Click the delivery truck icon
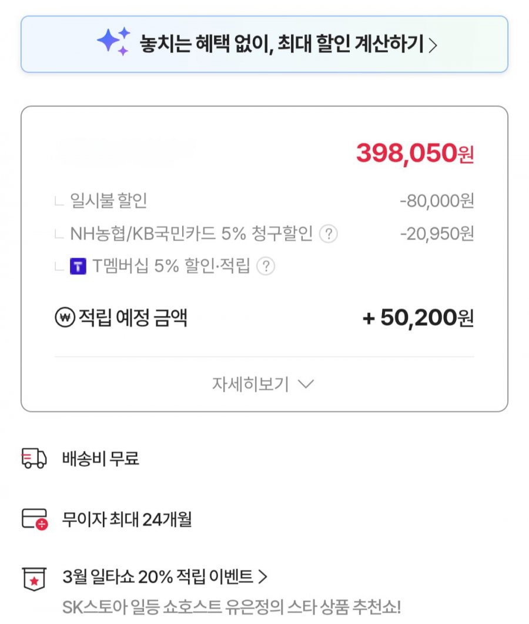Image resolution: width=529 pixels, height=624 pixels. 34,459
